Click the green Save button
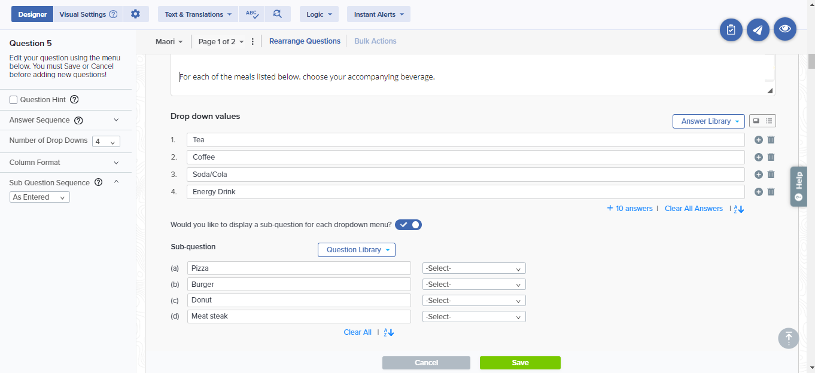815x373 pixels. (x=519, y=363)
